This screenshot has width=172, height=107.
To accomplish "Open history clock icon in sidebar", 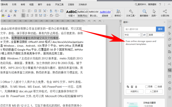I will (x=170, y=83).
